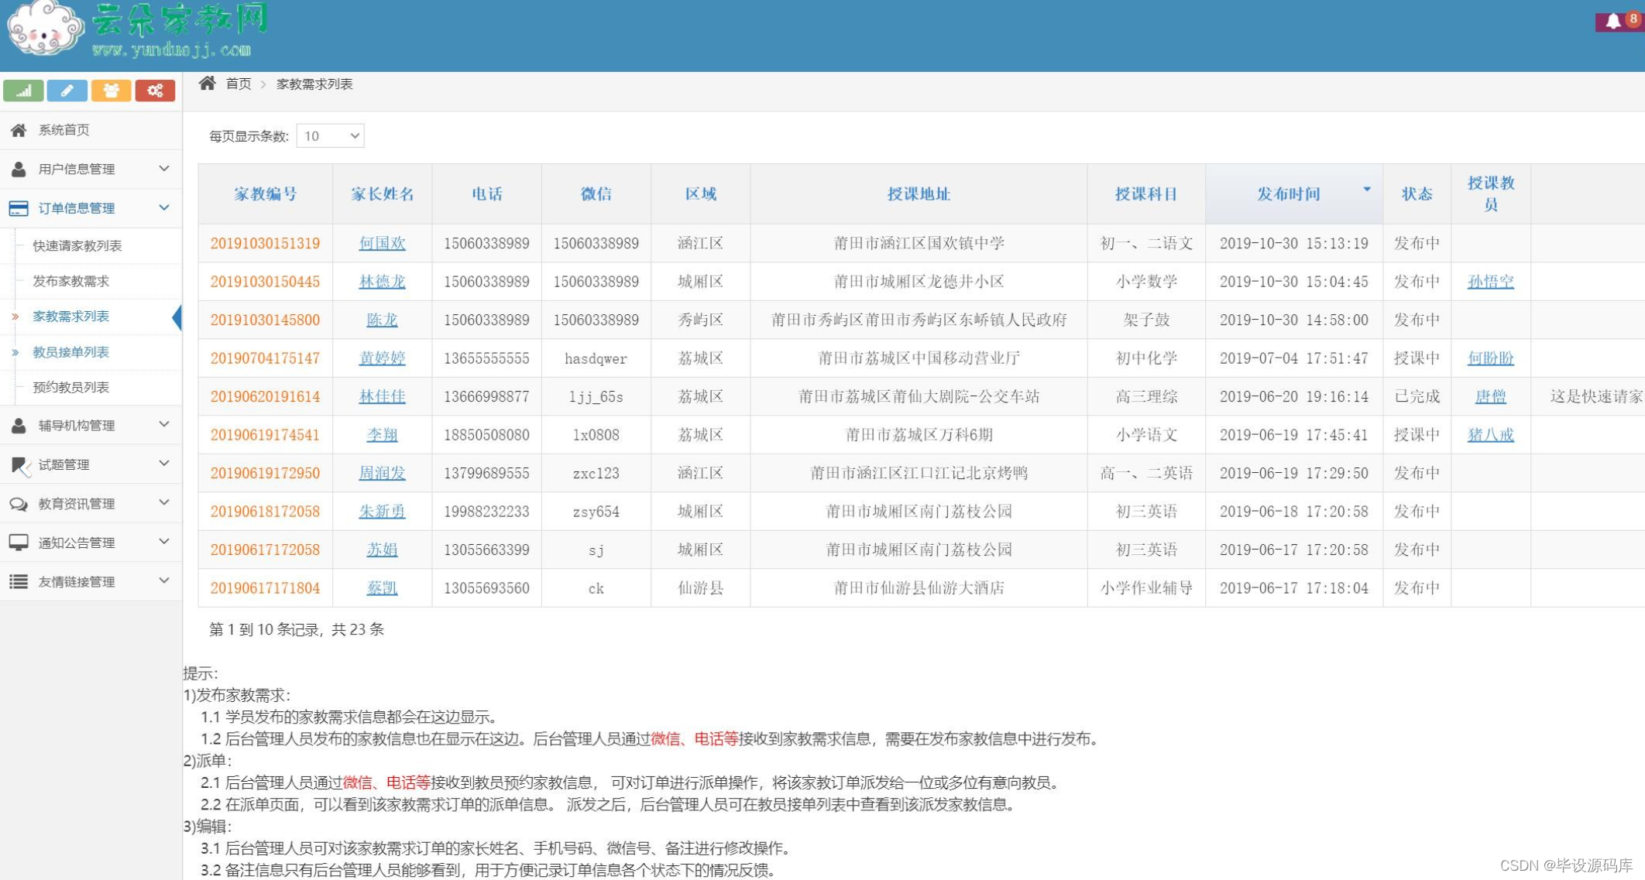The height and width of the screenshot is (880, 1645).
Task: Click the home icon in breadcrumb
Action: 207,83
